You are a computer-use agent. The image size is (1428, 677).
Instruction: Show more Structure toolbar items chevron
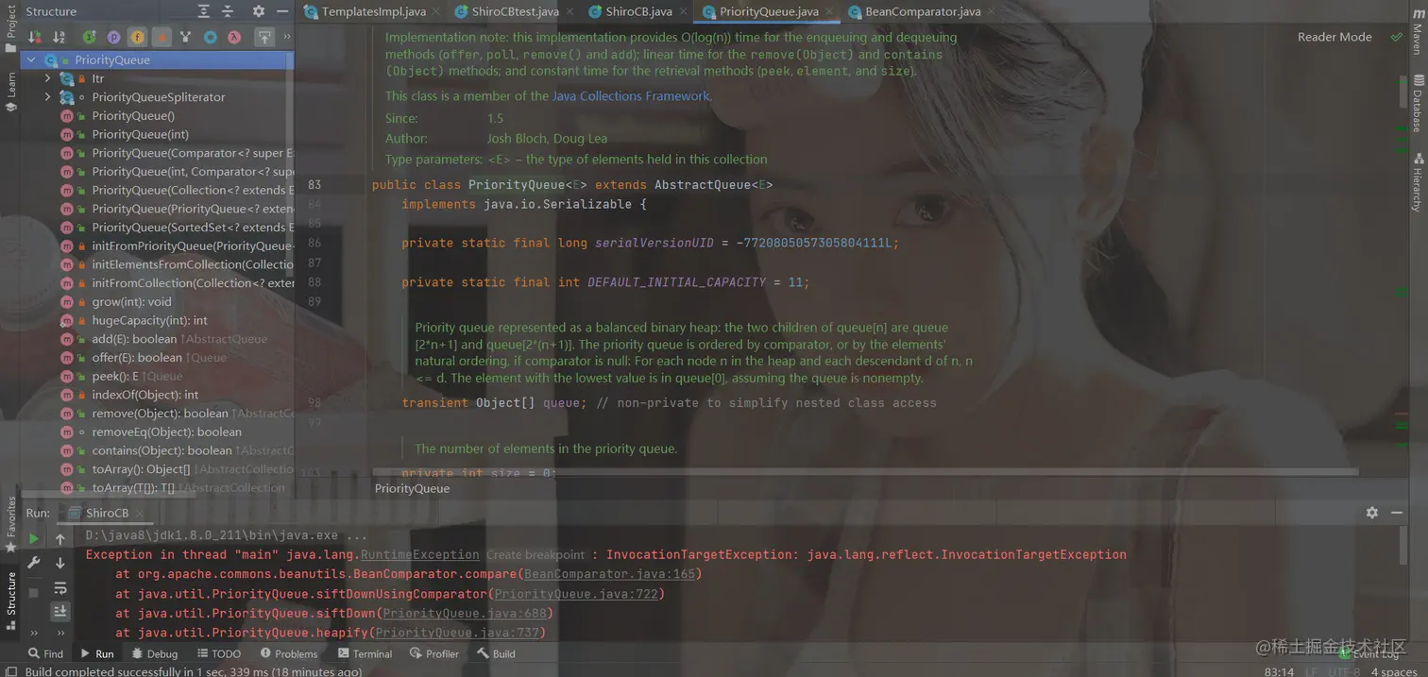click(x=286, y=37)
